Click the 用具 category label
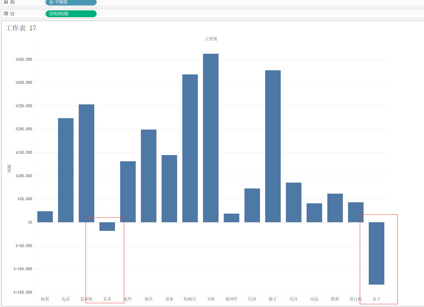 pos(293,299)
